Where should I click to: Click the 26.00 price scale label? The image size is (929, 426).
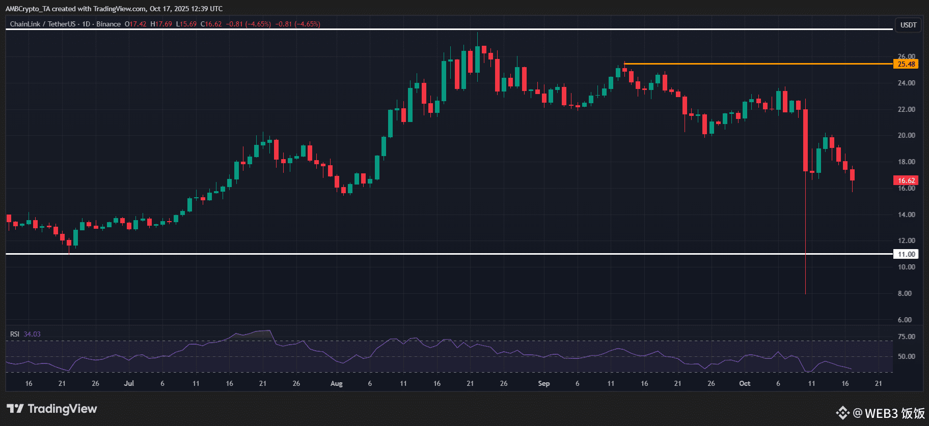[906, 56]
